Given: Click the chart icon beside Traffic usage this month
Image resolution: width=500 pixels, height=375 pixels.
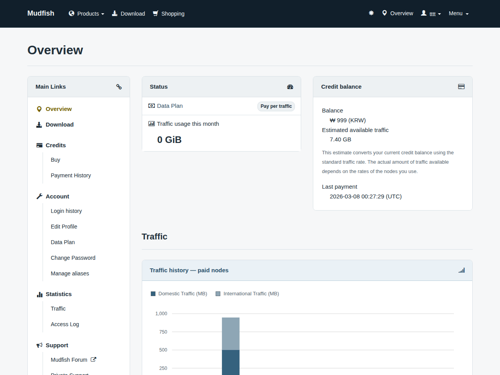Looking at the screenshot, I should coord(152,124).
